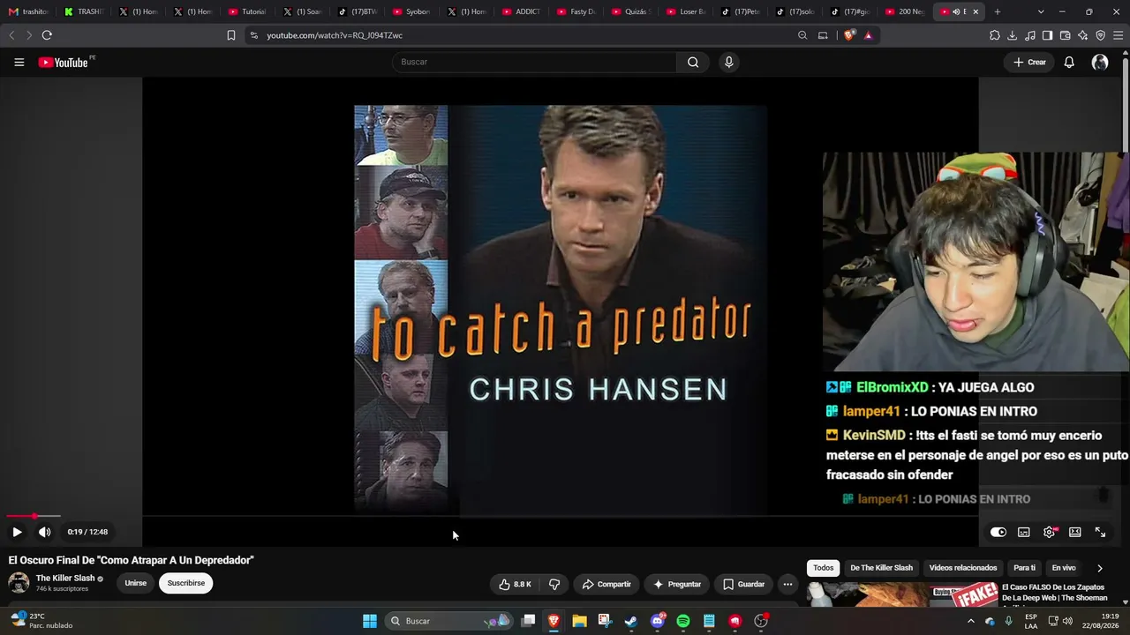Open a new browser tab
The image size is (1130, 635).
point(998,11)
